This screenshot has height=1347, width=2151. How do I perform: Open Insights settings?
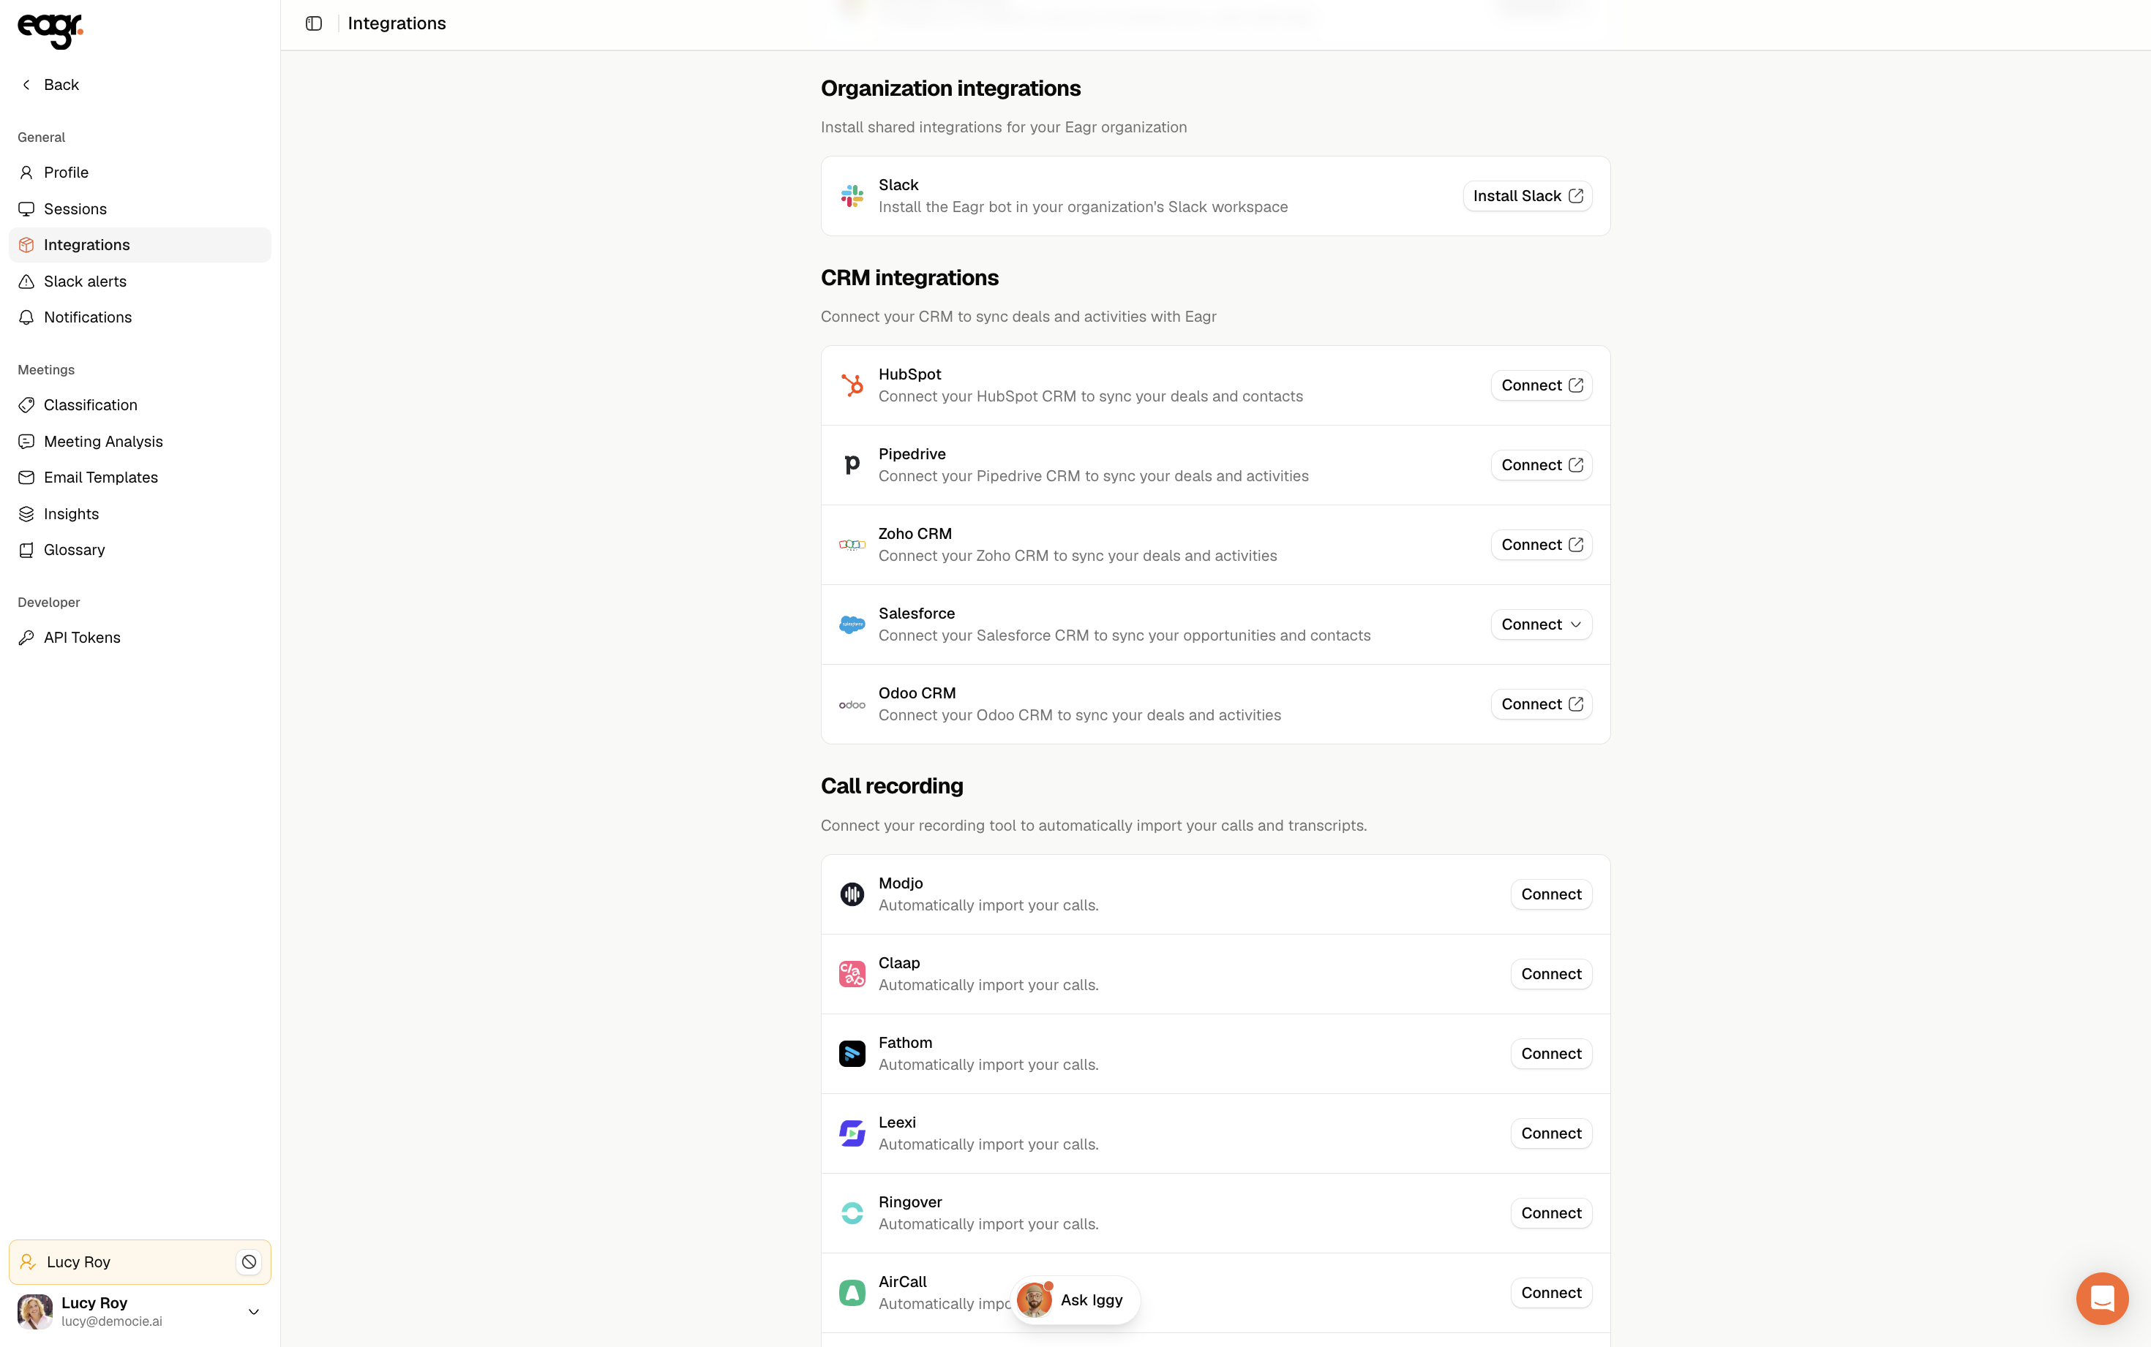click(140, 514)
